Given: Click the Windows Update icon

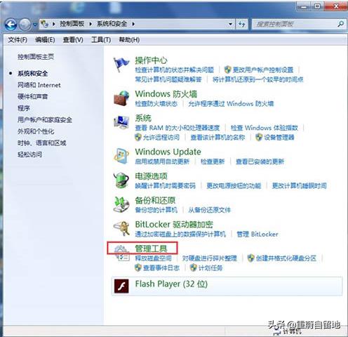Looking at the screenshot, I should coord(121,156).
